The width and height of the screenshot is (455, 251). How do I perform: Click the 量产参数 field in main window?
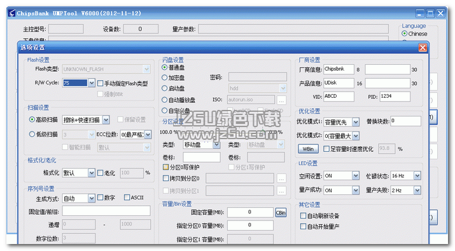pos(293,29)
